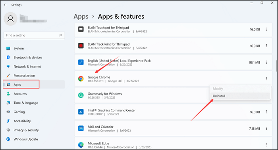
Task: Open more options for Google Chrome
Action: point(266,79)
